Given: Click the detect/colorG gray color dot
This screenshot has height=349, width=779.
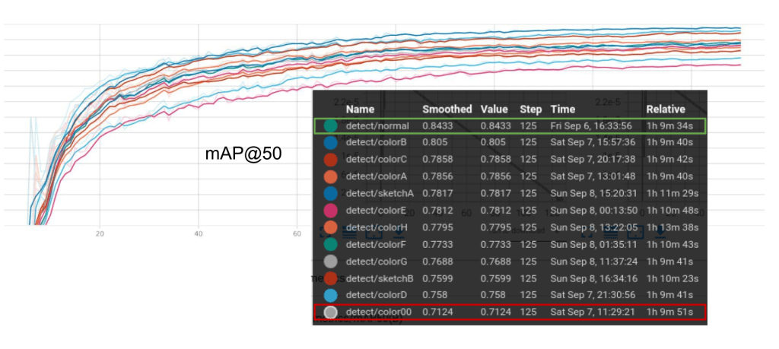Looking at the screenshot, I should point(330,261).
